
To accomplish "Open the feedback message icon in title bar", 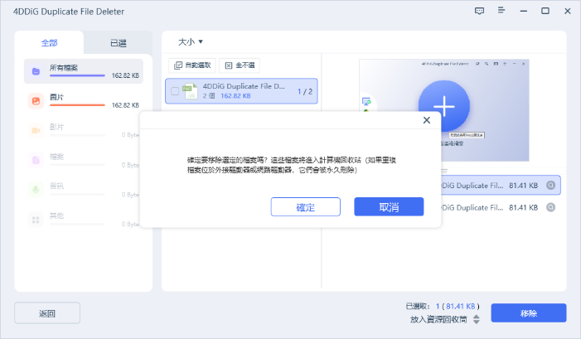I will pyautogui.click(x=479, y=11).
